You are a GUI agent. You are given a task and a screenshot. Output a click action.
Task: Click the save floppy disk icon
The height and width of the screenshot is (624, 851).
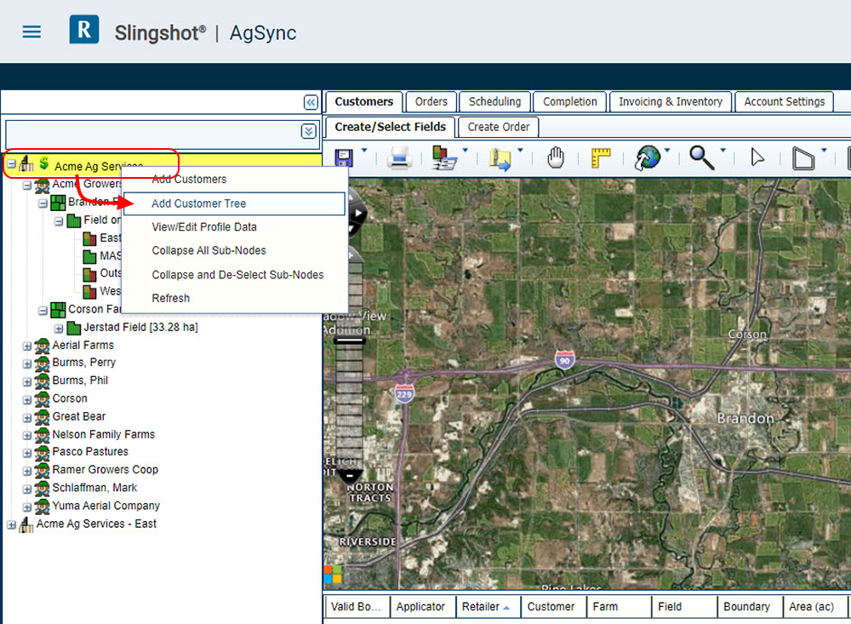[344, 158]
